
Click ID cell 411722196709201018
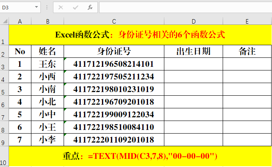point(114,102)
